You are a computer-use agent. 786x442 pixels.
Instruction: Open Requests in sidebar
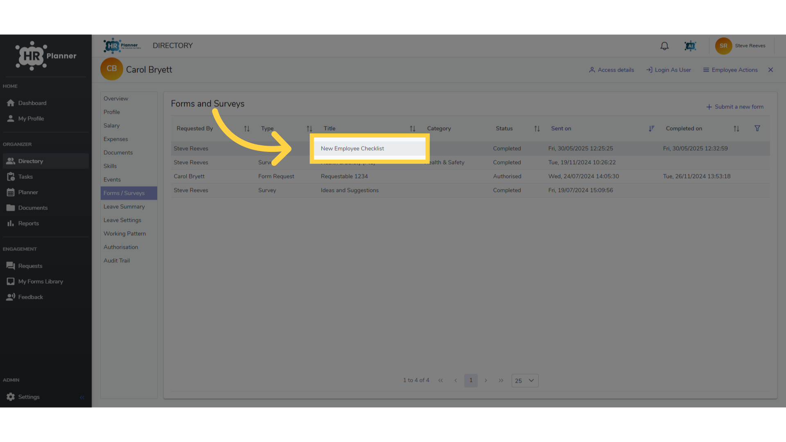click(46, 266)
